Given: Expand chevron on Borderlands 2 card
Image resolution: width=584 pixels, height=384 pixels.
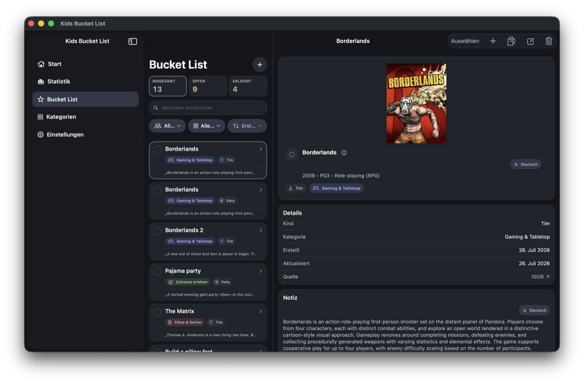Looking at the screenshot, I should 261,230.
